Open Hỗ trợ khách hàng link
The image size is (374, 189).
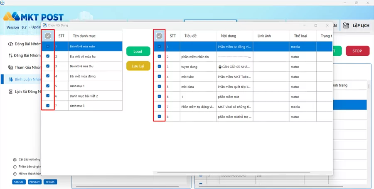[x=30, y=174]
